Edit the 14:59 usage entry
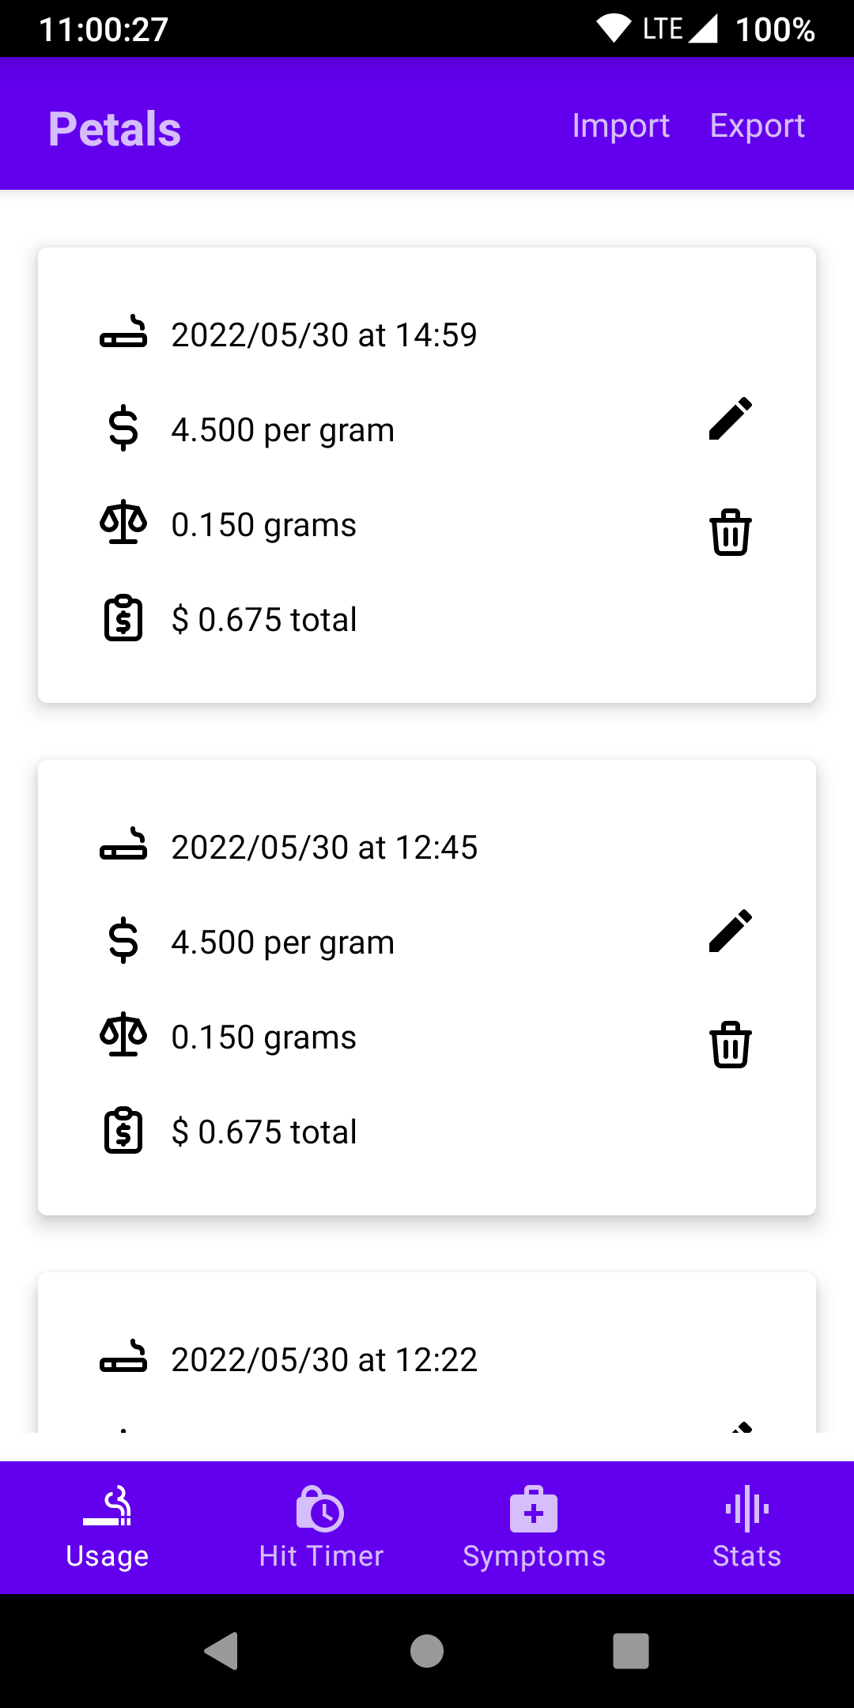 click(x=730, y=418)
